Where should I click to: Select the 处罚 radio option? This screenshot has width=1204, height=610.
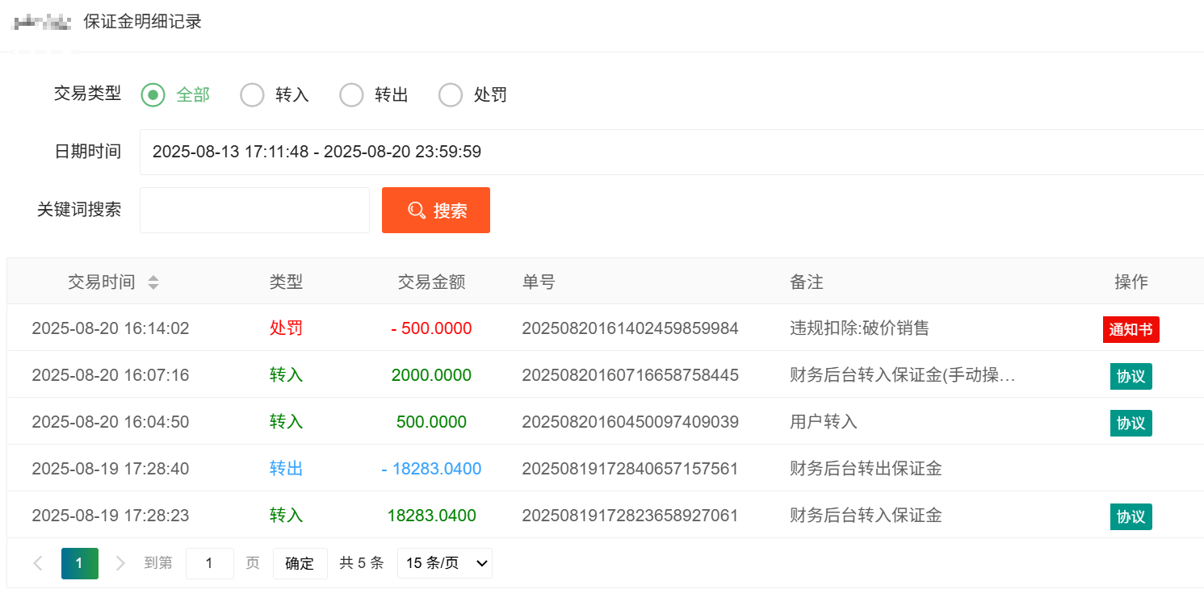click(451, 95)
